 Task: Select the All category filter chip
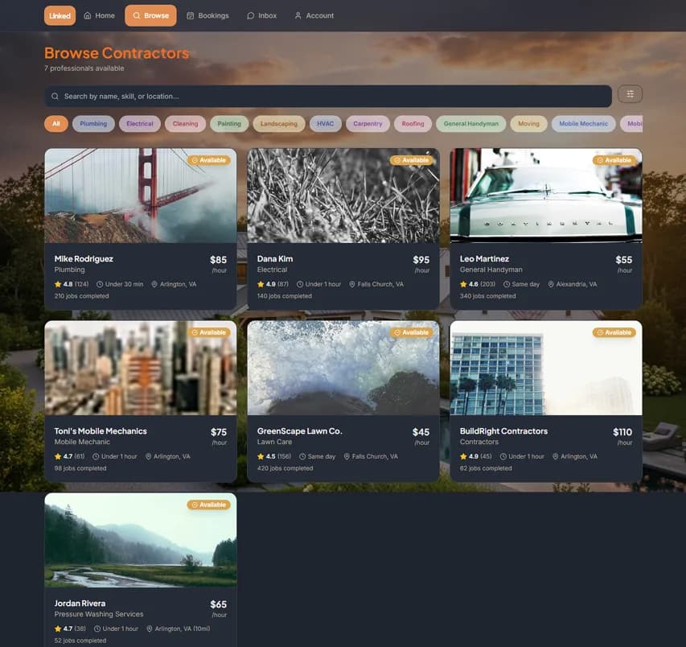[x=56, y=124]
